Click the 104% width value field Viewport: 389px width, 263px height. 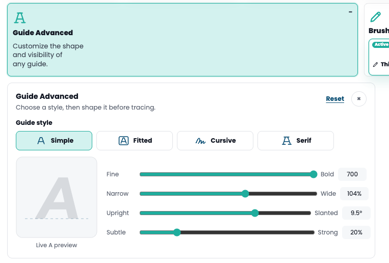(x=354, y=194)
